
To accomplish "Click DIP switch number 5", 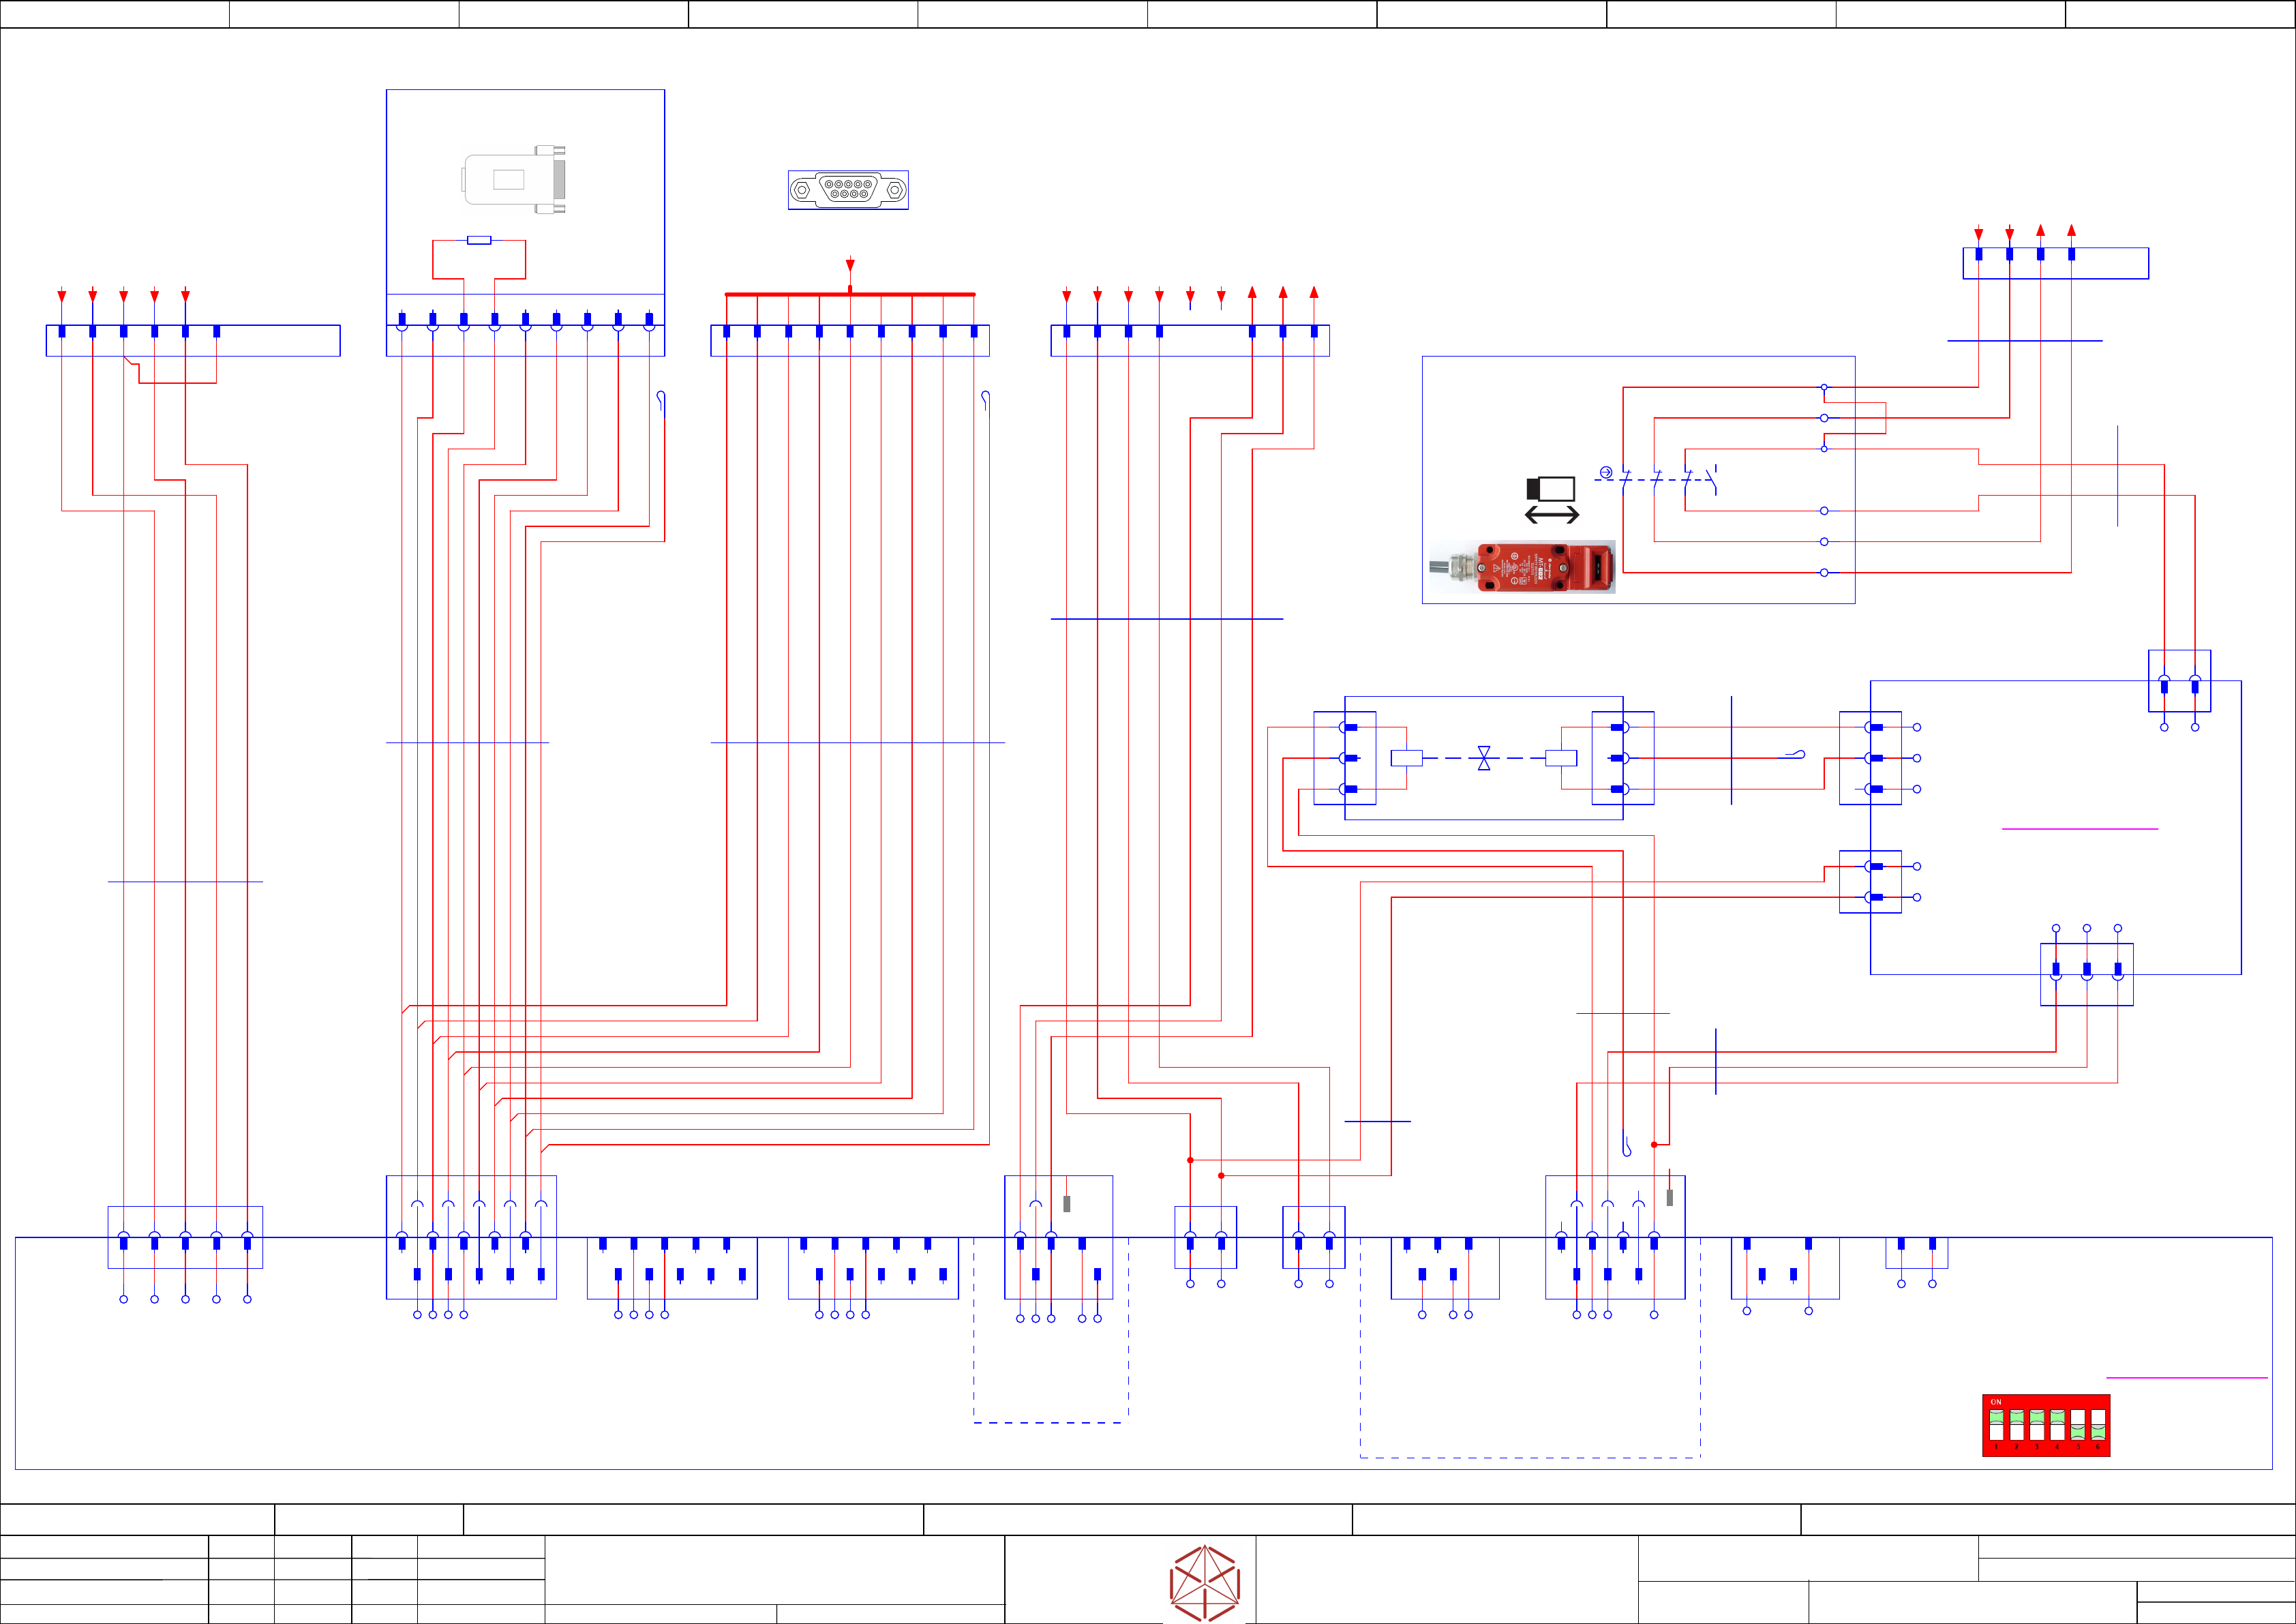I will pos(2078,1425).
